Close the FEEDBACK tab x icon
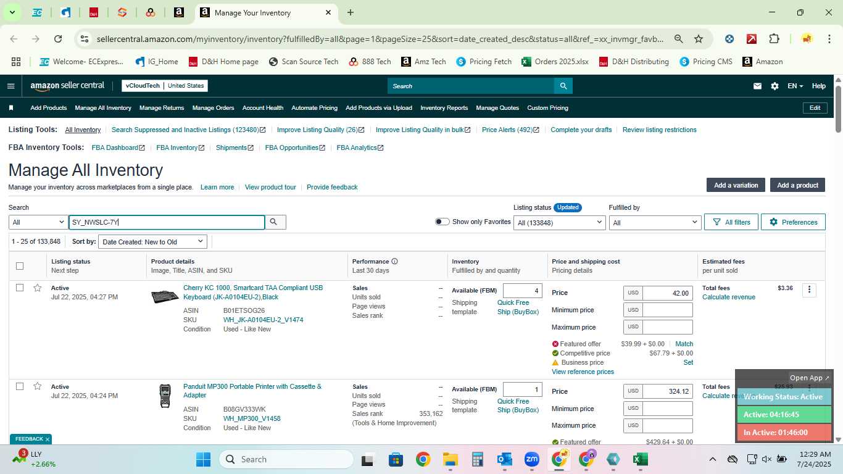The width and height of the screenshot is (843, 474). click(48, 439)
